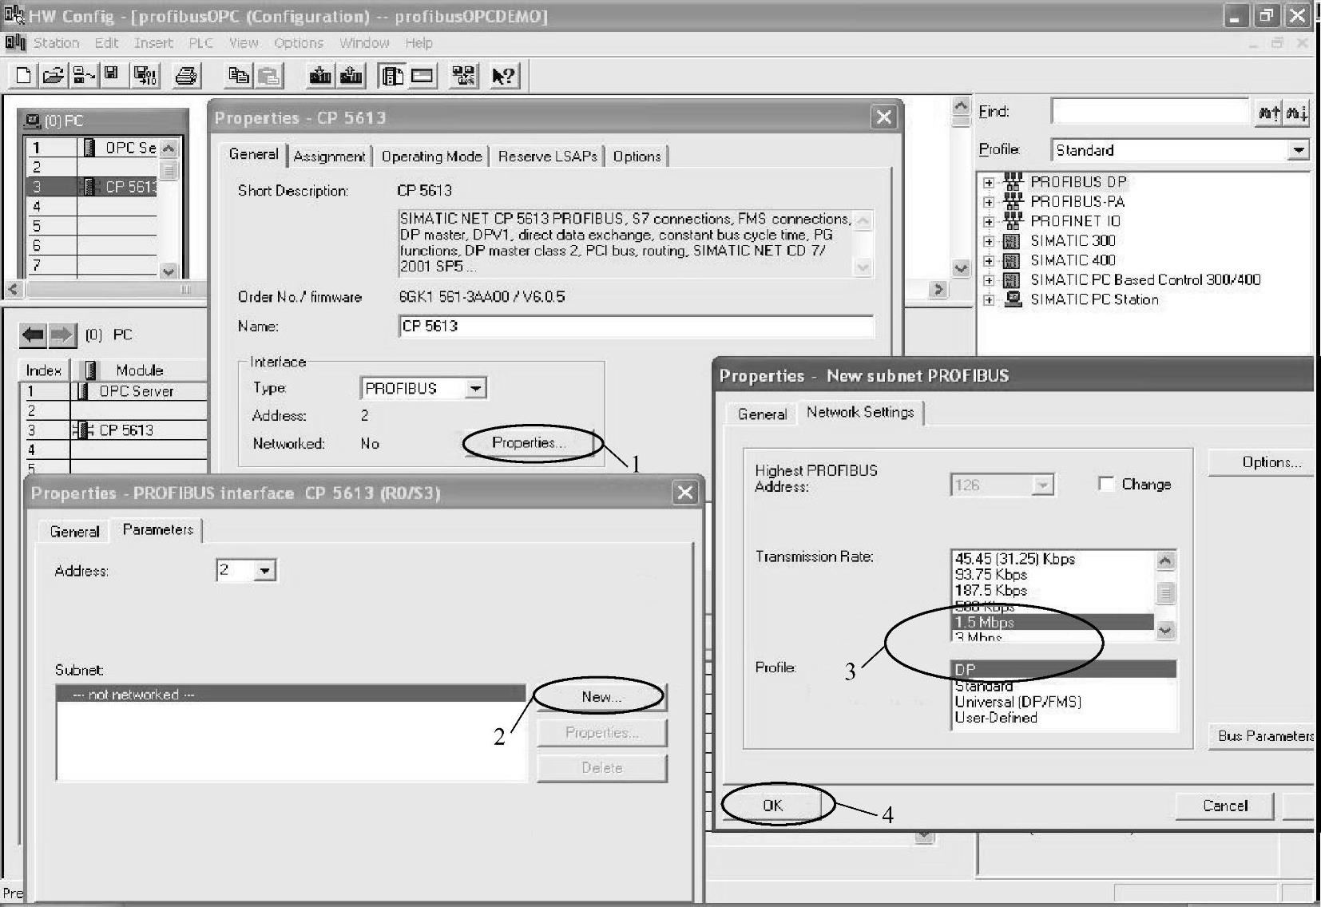Click the Transmission Rate list scroll-down arrow

[1165, 631]
